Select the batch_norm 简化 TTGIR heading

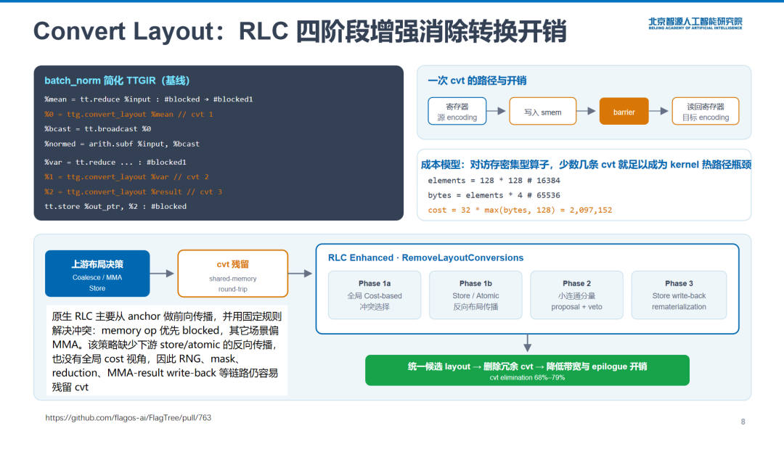[117, 81]
